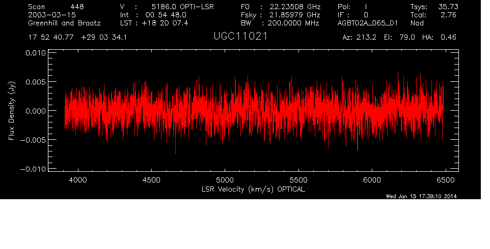The height and width of the screenshot is (249, 490).
Task: Click the 4500 tick on velocity axis
Action: 151,180
